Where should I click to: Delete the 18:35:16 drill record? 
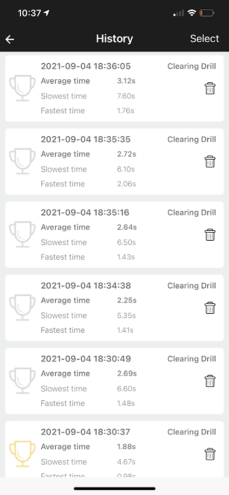[x=210, y=235]
